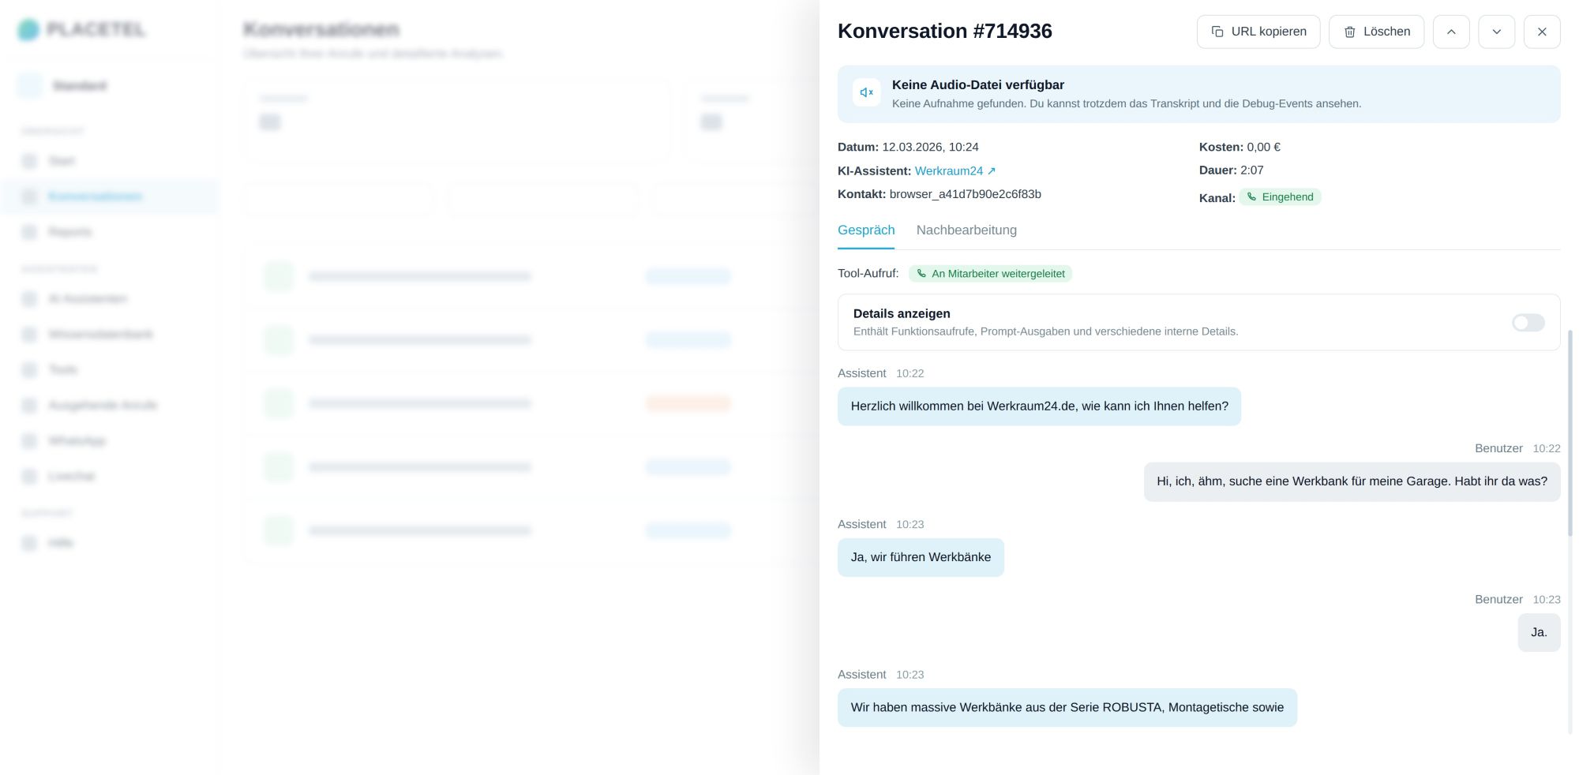Click the Werkraum24 welcome message bubble

coord(1039,406)
